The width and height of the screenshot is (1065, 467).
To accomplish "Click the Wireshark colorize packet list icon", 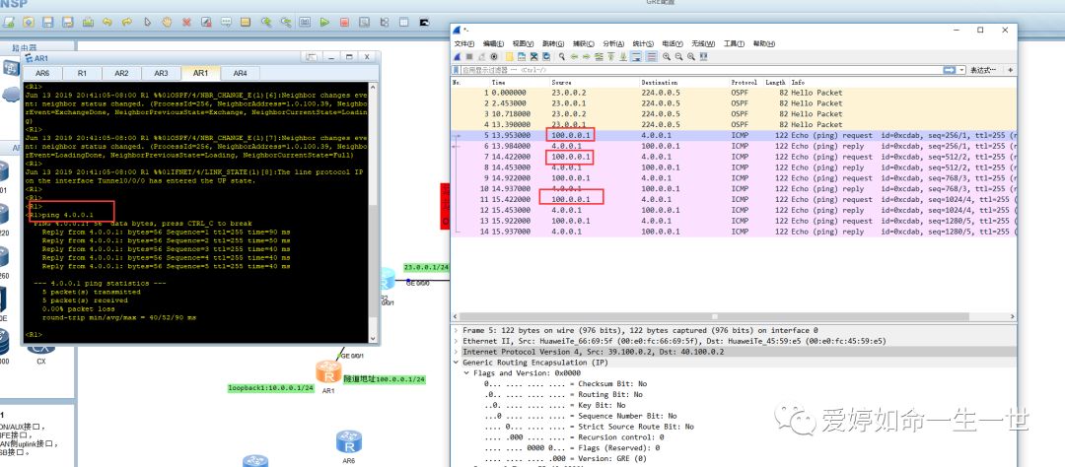I will tap(652, 56).
